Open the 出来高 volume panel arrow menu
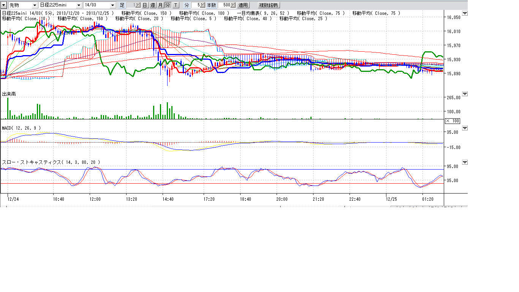 click(465, 94)
